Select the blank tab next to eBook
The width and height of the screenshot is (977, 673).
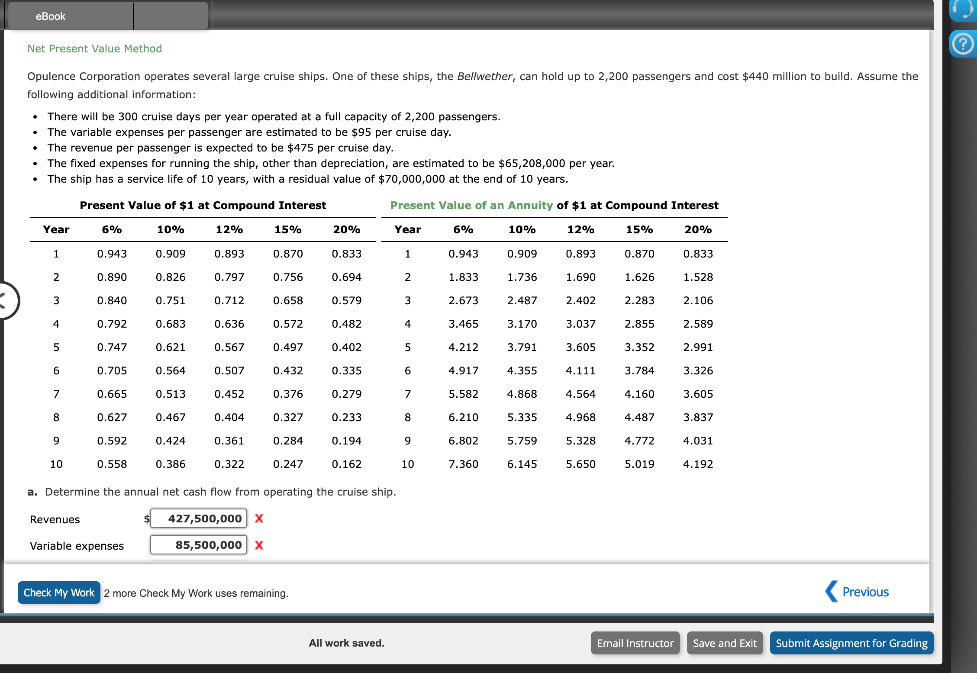tap(171, 15)
